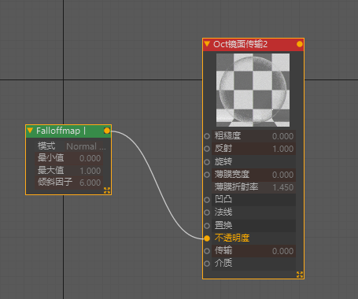Click the resize icon on Falloffmap node

point(107,190)
